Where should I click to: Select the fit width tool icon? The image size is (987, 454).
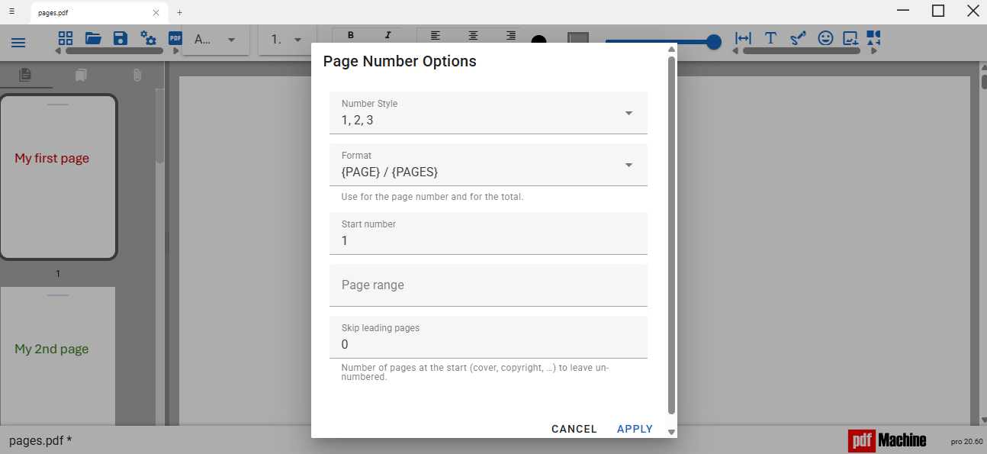pyautogui.click(x=743, y=38)
